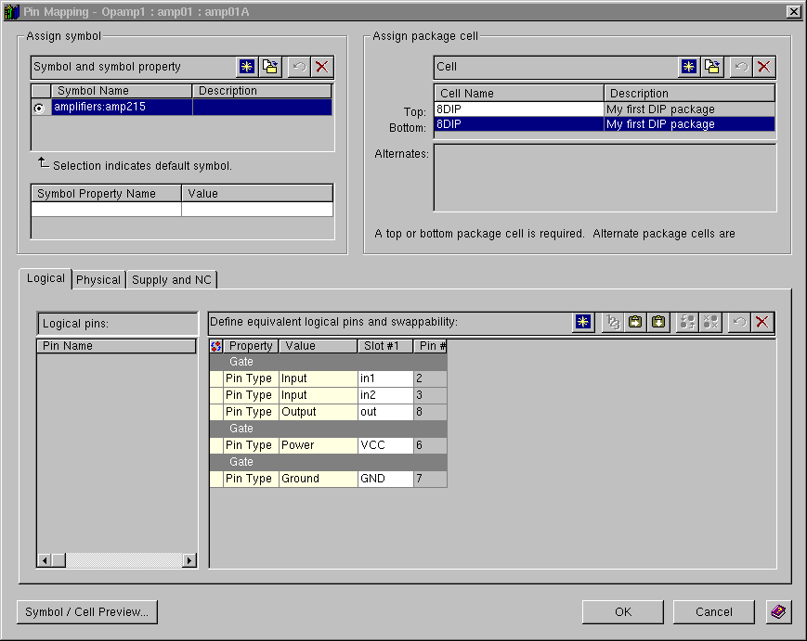
Task: Click the Cancel button
Action: (713, 612)
